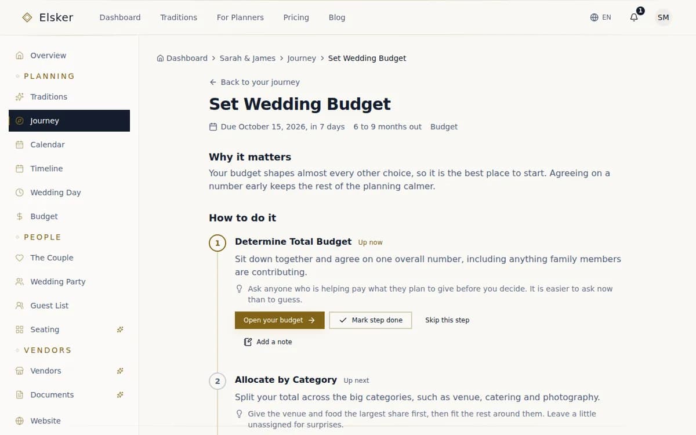Viewport: 696px width, 435px height.
Task: Click the Timeline icon in sidebar
Action: click(19, 169)
